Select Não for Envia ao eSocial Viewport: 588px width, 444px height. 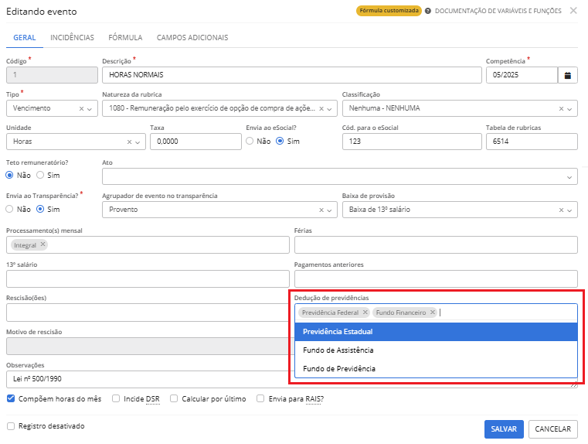[x=250, y=142]
